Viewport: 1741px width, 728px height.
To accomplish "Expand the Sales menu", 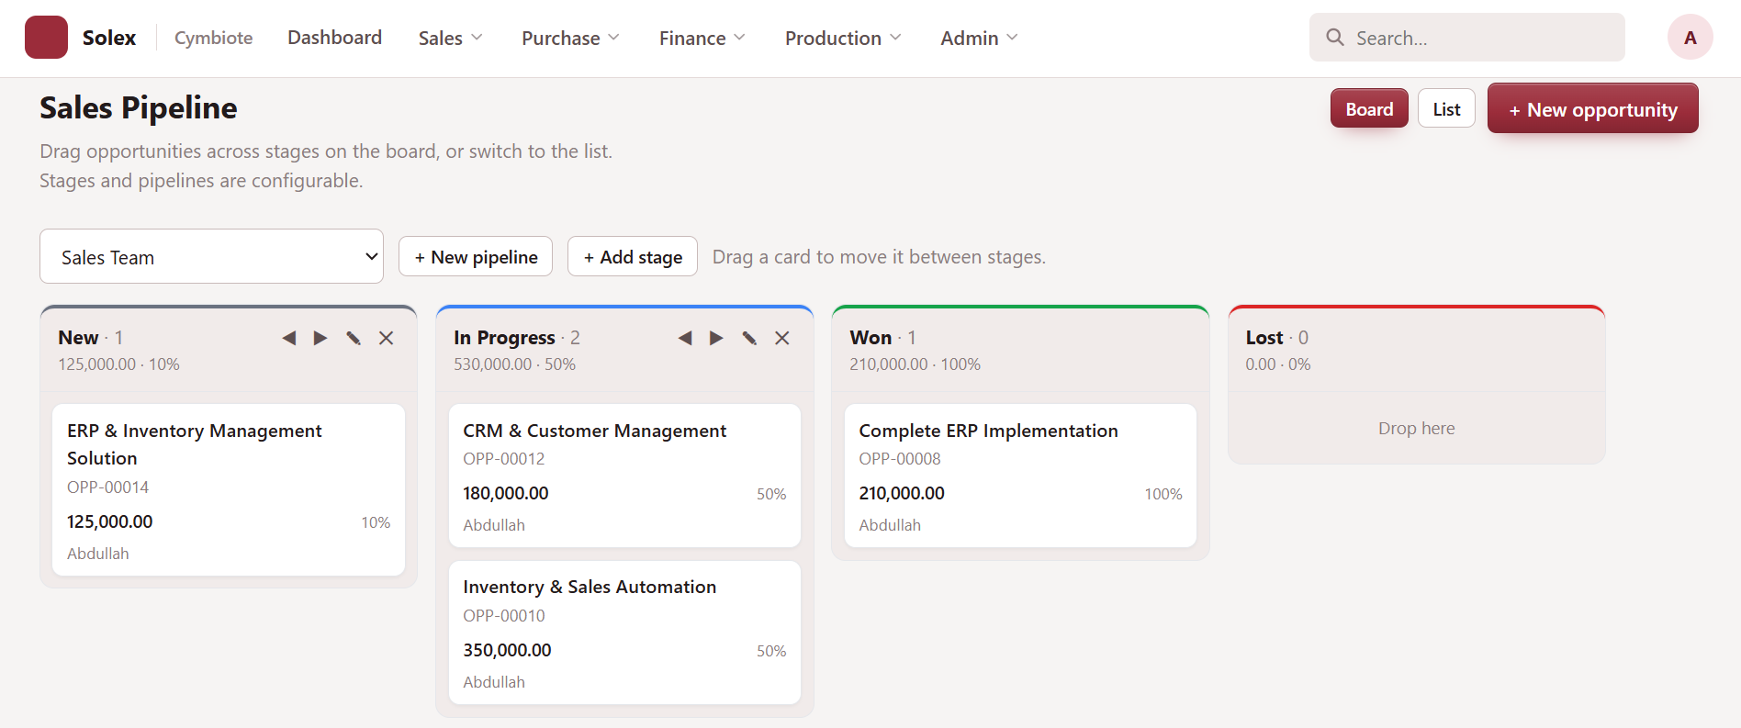I will click(x=450, y=38).
